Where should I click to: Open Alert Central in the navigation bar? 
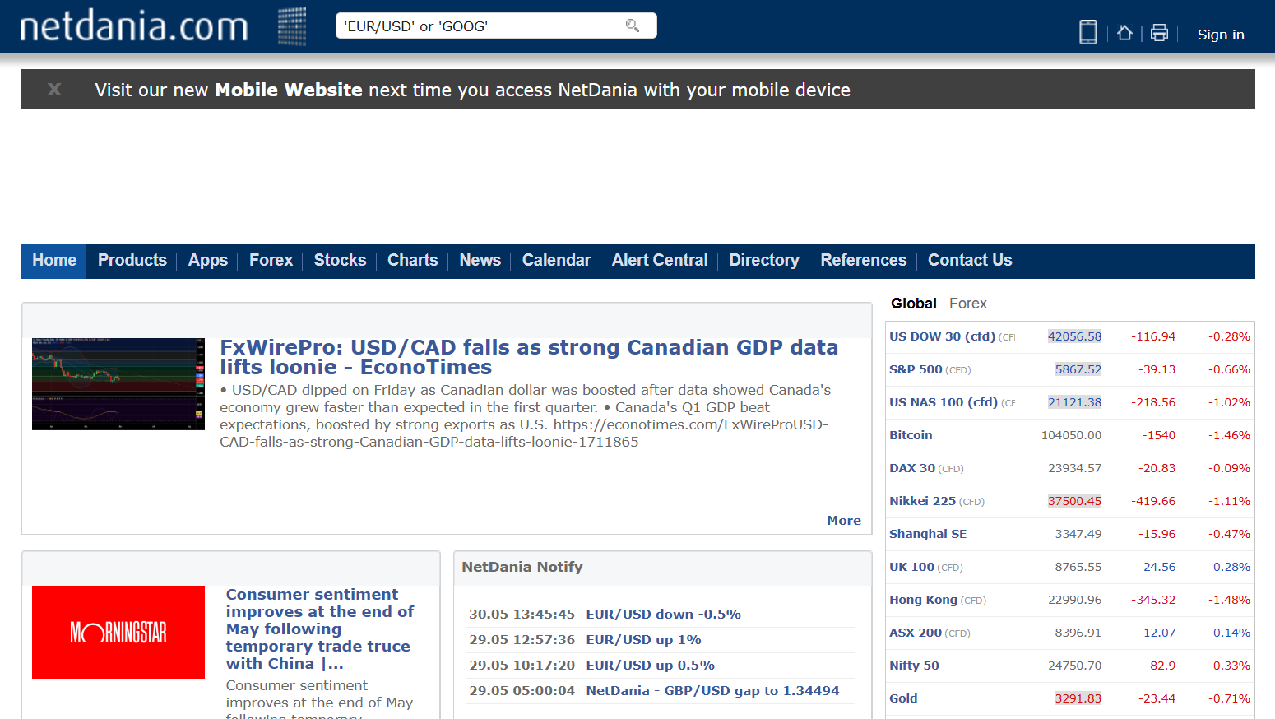660,260
